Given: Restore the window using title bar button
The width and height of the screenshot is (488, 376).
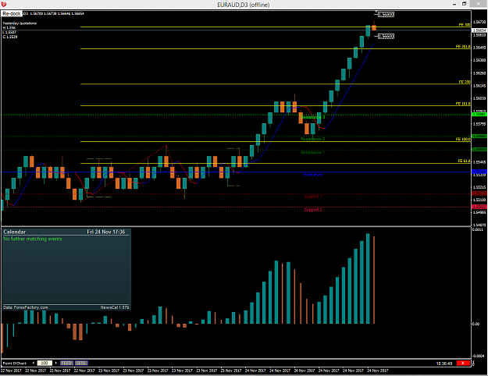Looking at the screenshot, I should [x=464, y=4].
